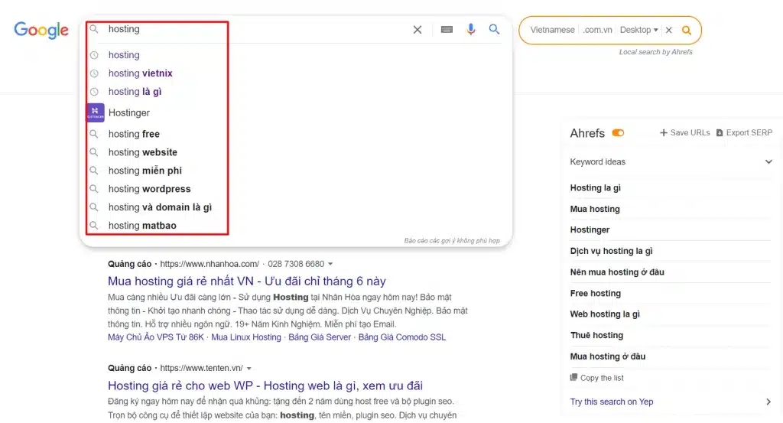Open the on-screen keyboard icon
783x423 pixels.
447,30
